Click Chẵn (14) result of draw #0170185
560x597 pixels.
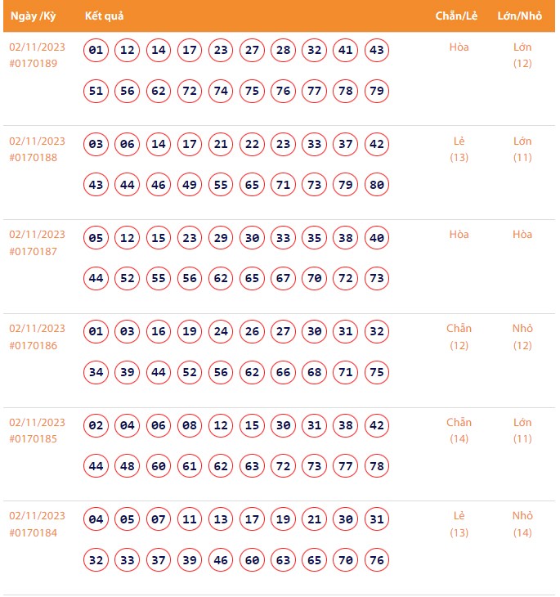(x=459, y=430)
